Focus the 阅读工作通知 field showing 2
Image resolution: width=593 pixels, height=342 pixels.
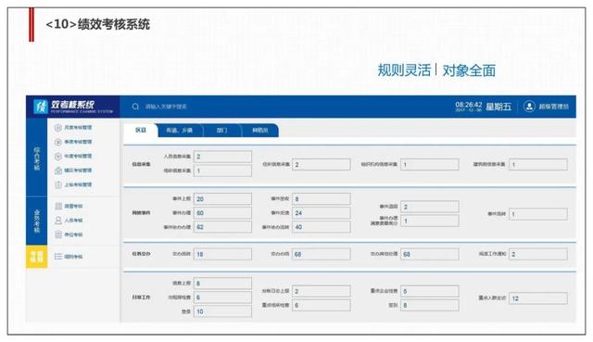tap(538, 254)
